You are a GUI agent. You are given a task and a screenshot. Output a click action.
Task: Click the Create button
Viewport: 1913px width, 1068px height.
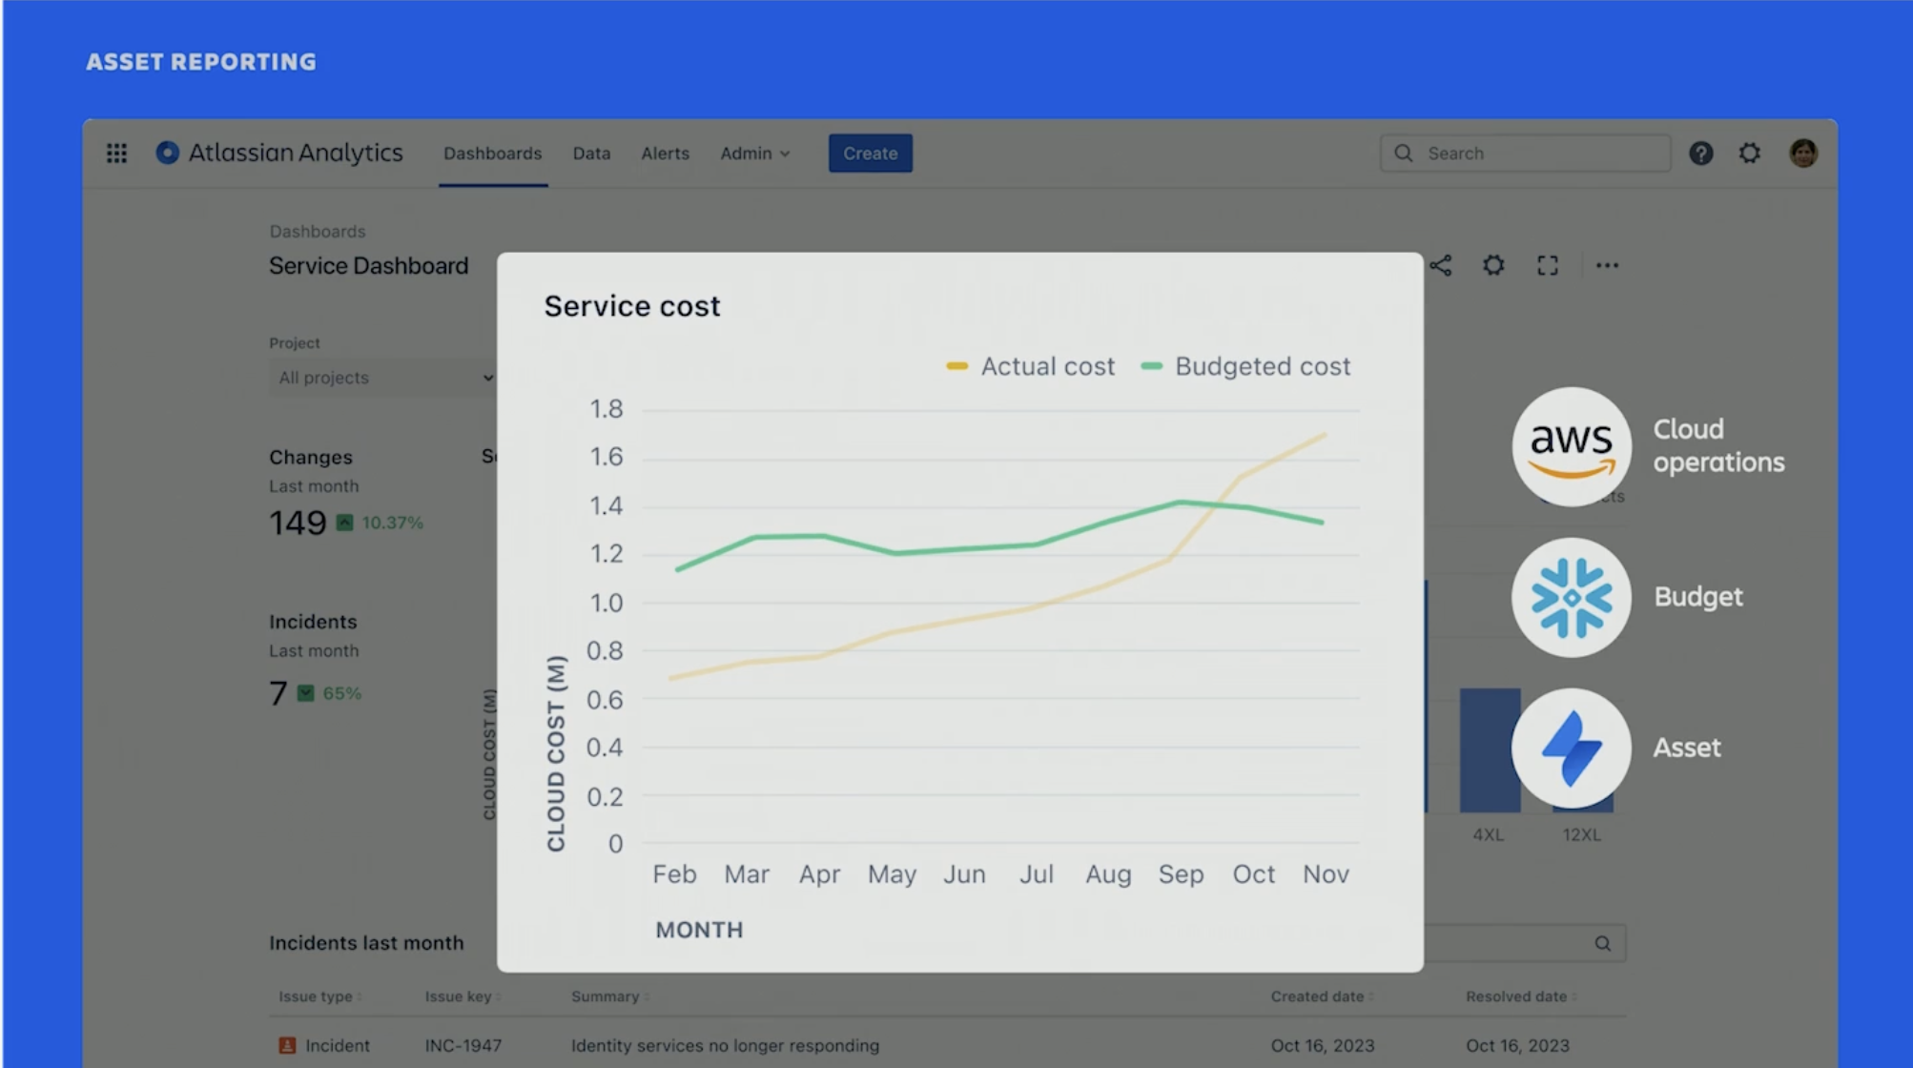pos(870,154)
